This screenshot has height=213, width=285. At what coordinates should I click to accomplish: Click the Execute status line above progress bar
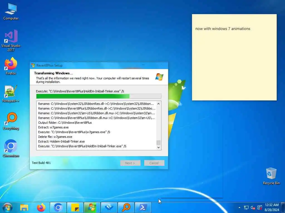point(80,91)
